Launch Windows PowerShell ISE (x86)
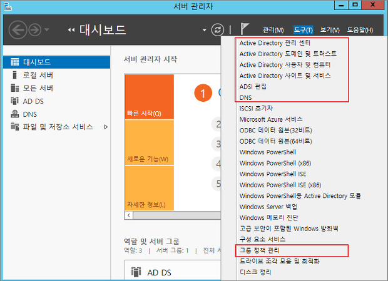The height and width of the screenshot is (281, 388). point(280,185)
